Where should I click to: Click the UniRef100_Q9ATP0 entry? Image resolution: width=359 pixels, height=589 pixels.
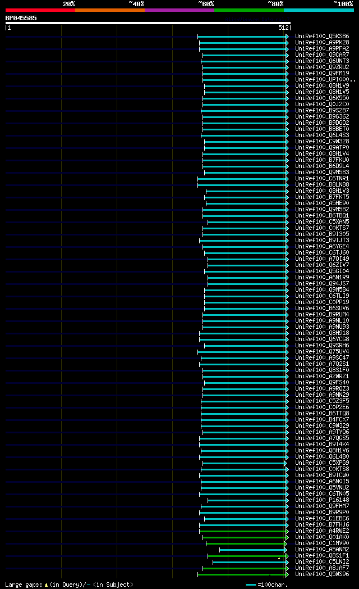click(x=322, y=148)
